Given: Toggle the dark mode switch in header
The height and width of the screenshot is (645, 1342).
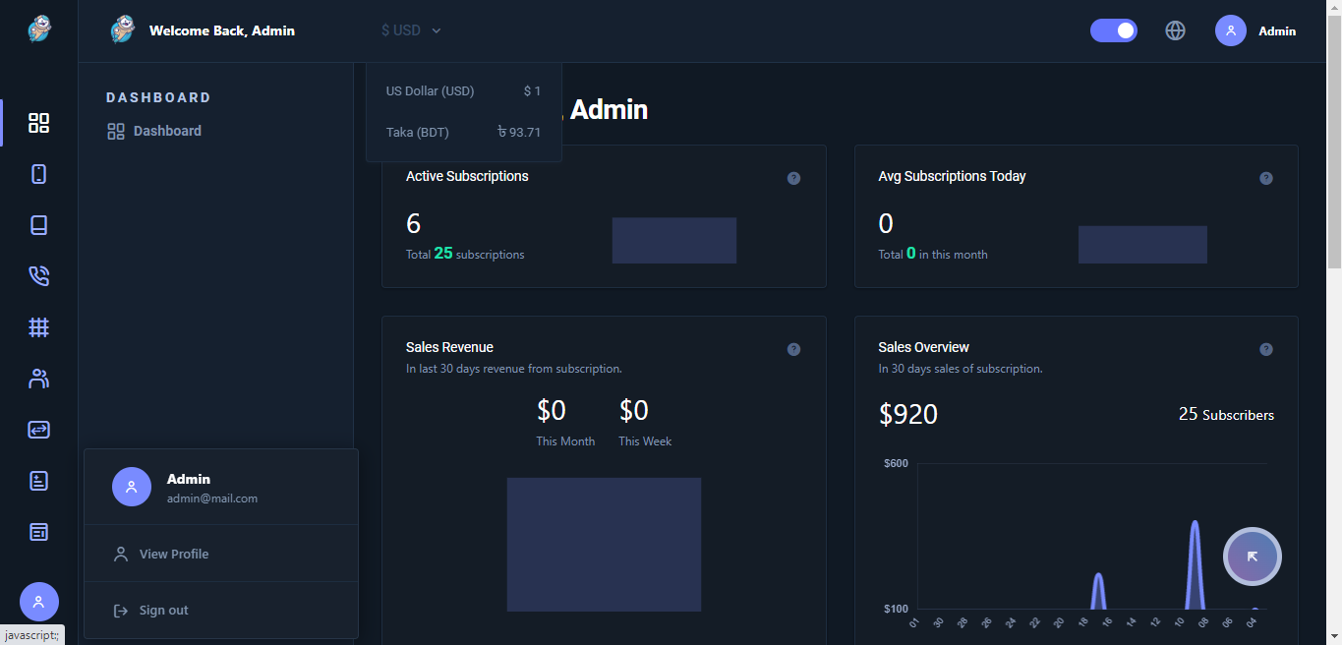Looking at the screenshot, I should point(1113,30).
